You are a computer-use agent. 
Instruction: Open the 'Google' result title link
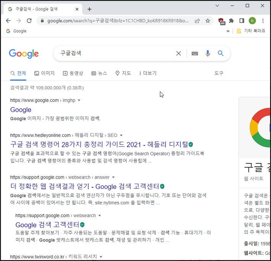pyautogui.click(x=21, y=110)
